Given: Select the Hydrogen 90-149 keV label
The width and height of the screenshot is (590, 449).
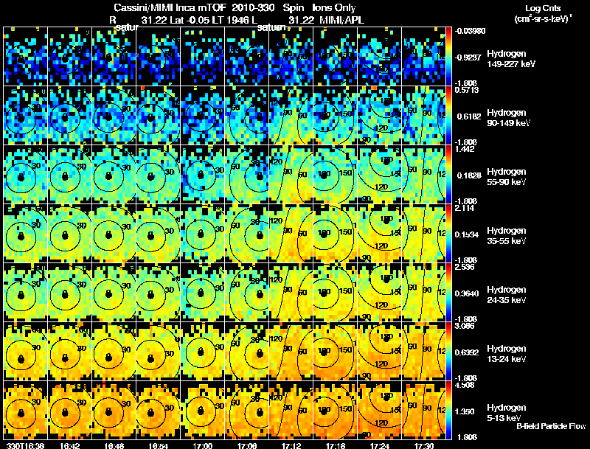Looking at the screenshot, I should point(508,118).
